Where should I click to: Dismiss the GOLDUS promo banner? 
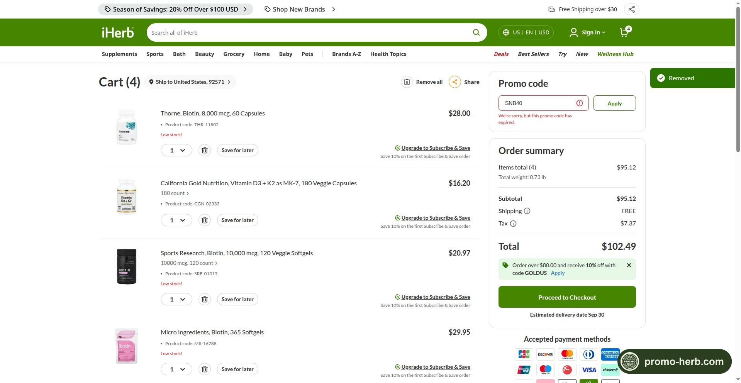[x=629, y=265]
